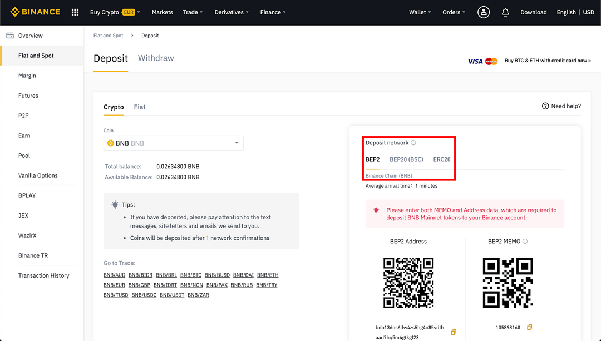Open the notifications bell icon
The width and height of the screenshot is (601, 341).
pyautogui.click(x=505, y=12)
